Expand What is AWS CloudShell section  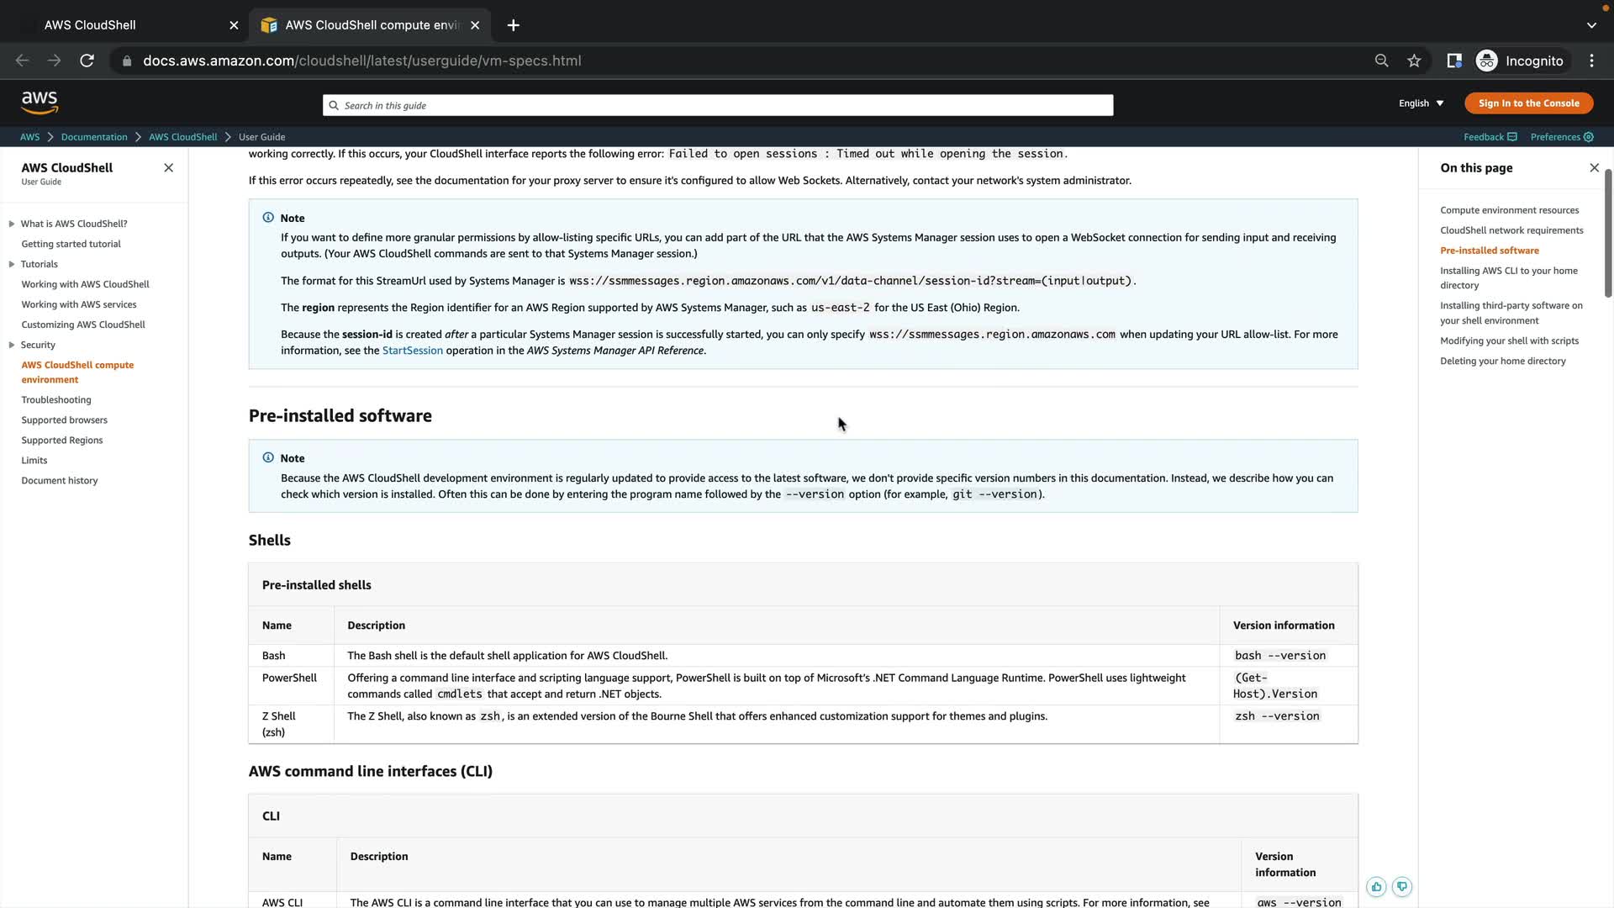click(12, 224)
